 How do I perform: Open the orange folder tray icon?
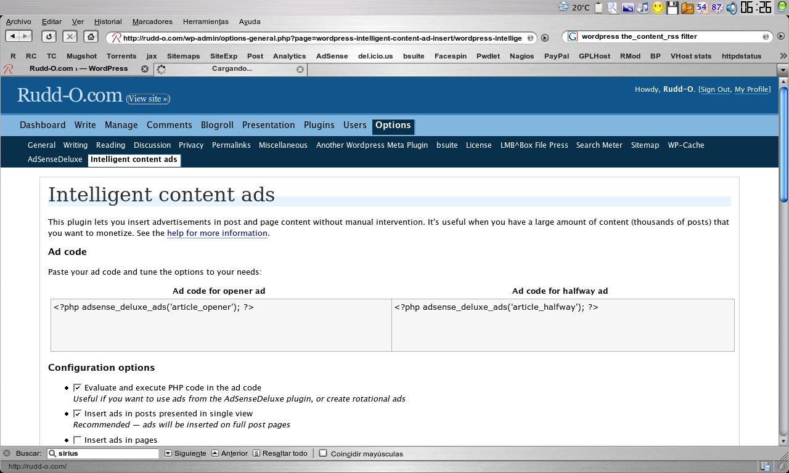coord(687,7)
